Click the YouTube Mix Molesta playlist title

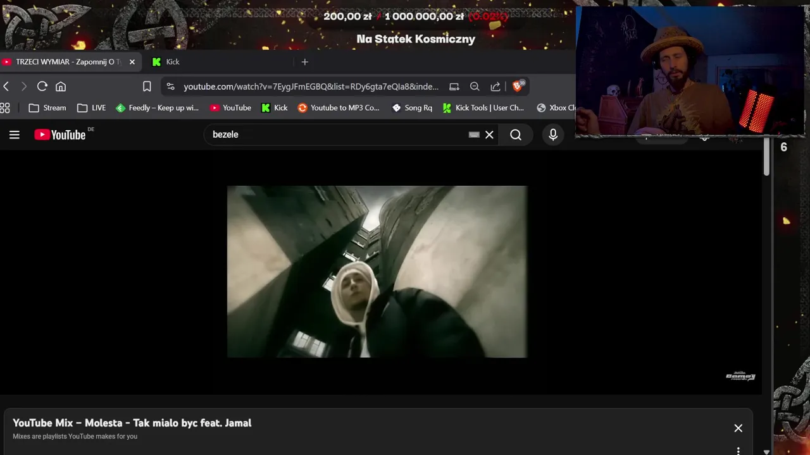132,423
